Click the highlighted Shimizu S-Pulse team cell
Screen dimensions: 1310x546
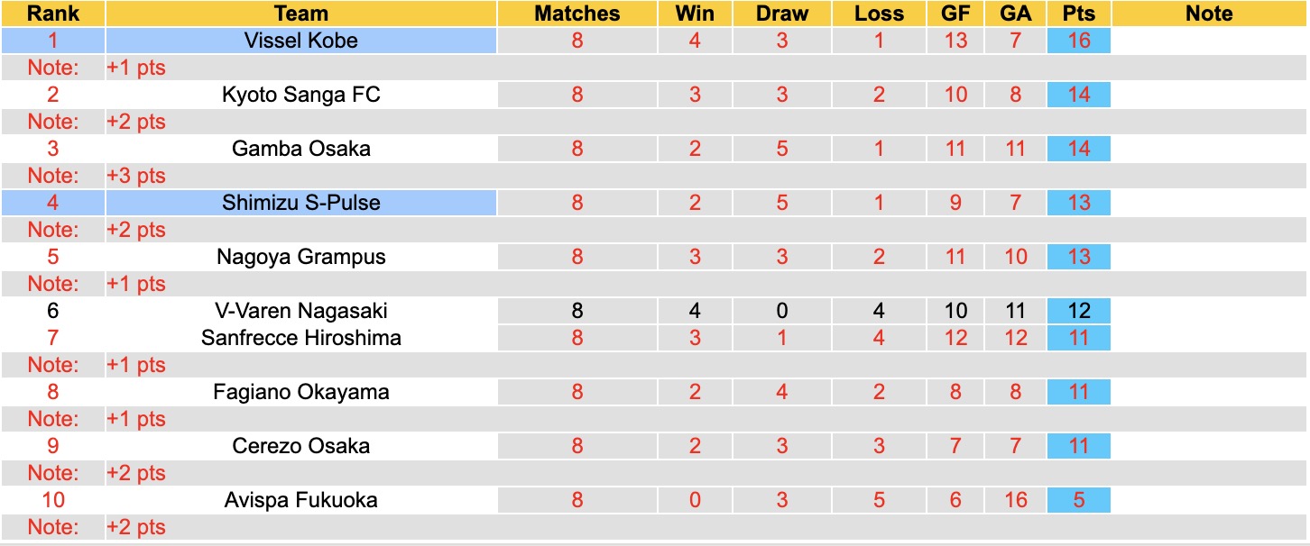tap(300, 203)
